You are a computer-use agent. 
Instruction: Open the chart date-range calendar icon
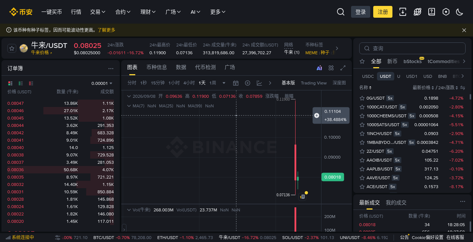click(236, 83)
